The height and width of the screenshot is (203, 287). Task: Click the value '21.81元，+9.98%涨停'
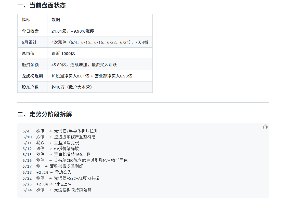pos(73,31)
